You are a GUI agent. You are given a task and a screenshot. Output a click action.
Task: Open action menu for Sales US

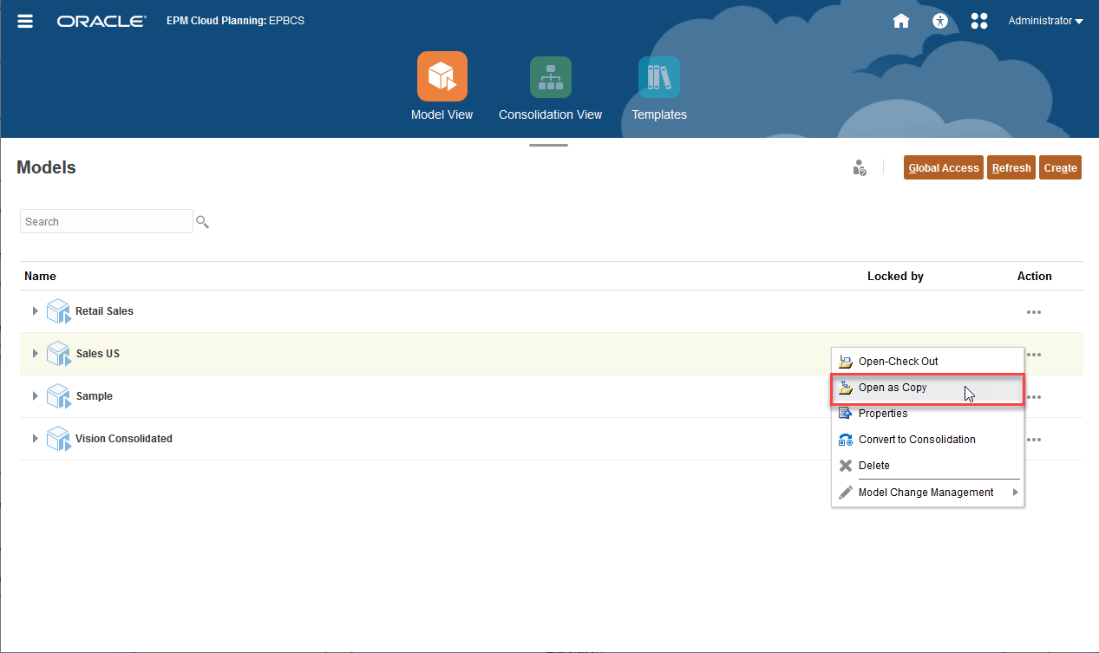click(1034, 354)
